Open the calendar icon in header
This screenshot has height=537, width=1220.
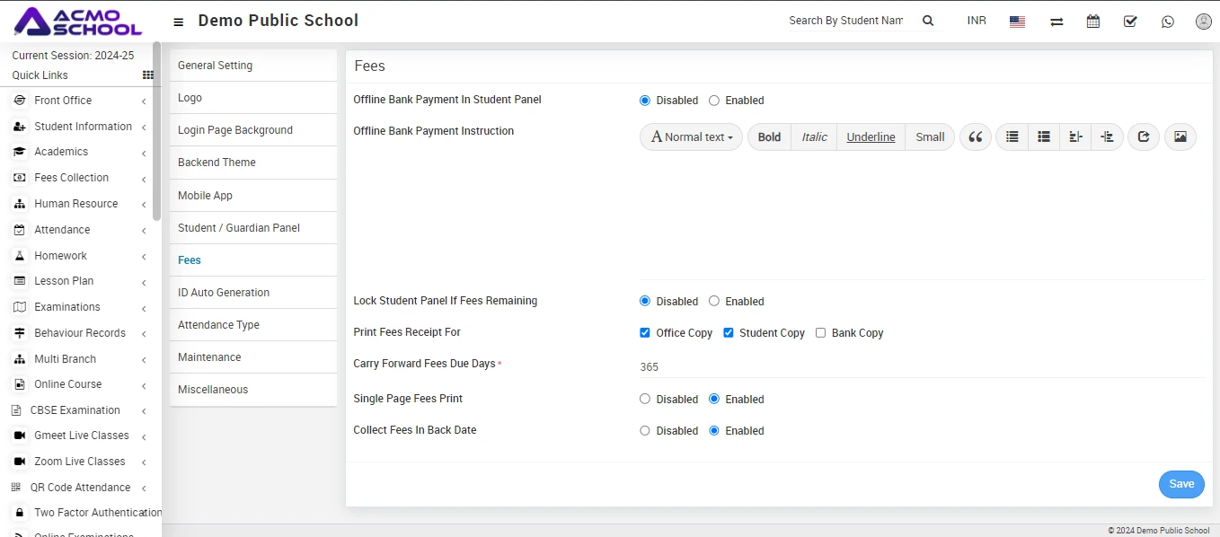coord(1092,22)
